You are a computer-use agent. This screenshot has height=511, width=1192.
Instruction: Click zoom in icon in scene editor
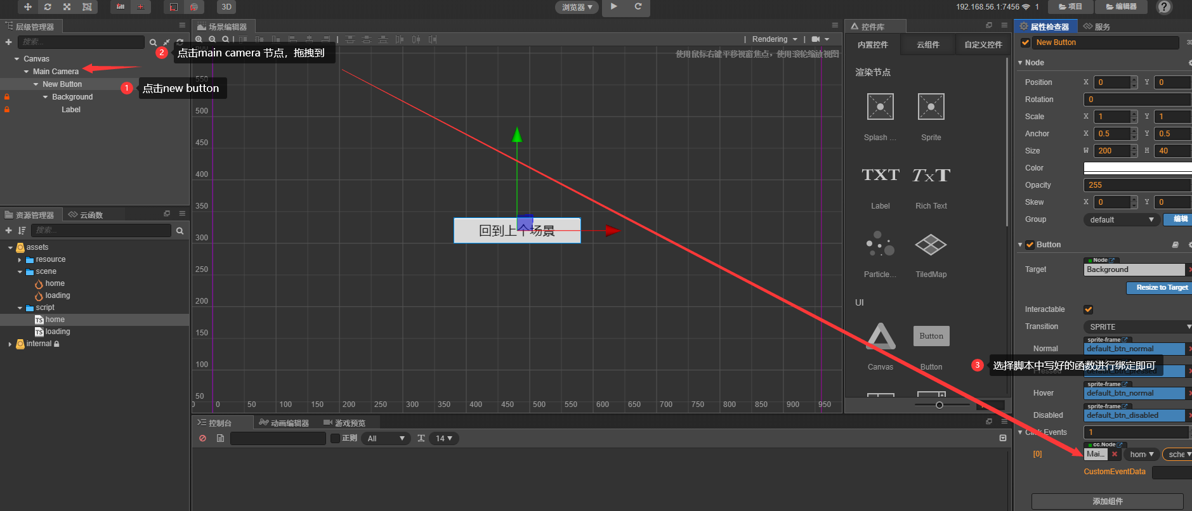coord(199,39)
